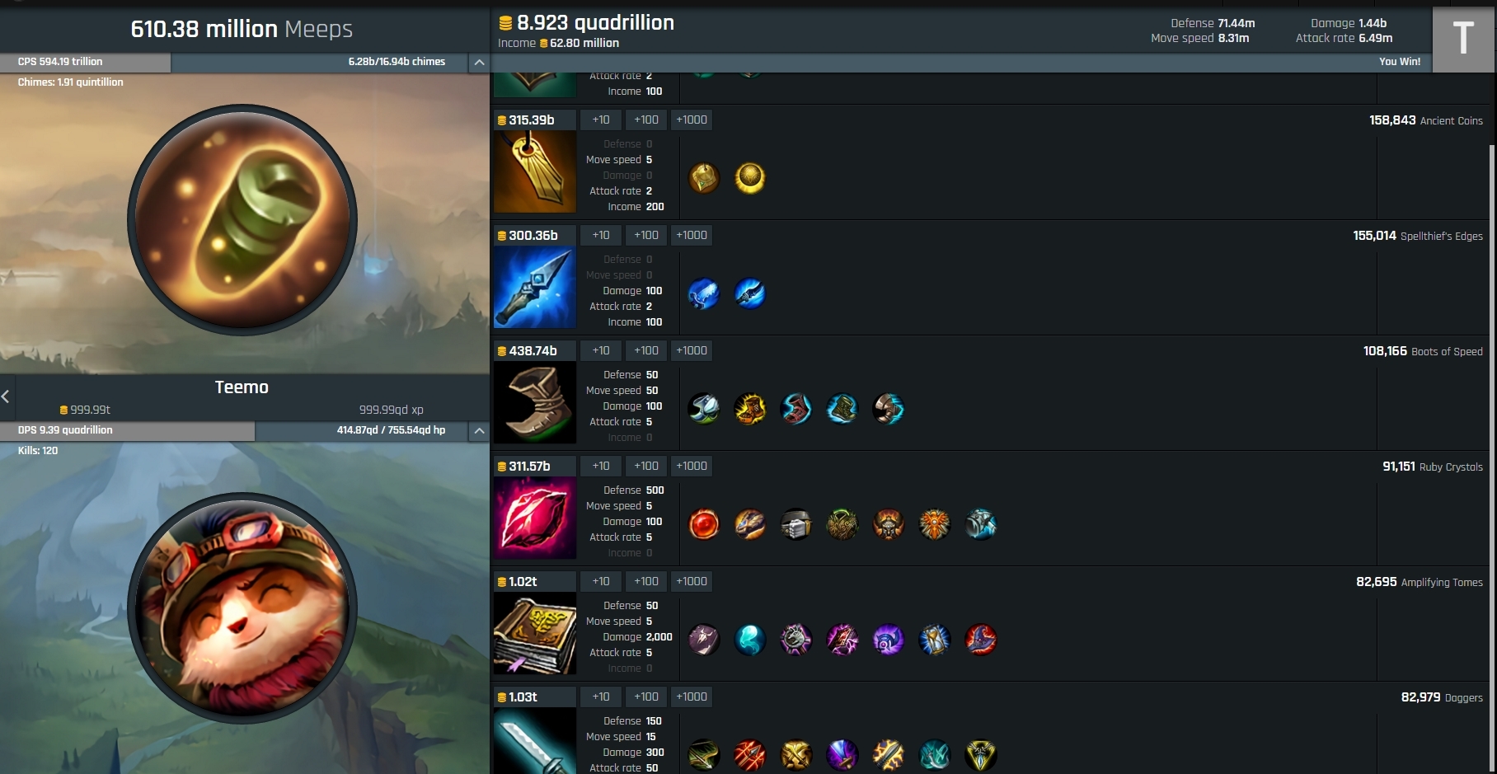This screenshot has height=774, width=1497.
Task: Go to previous monster with left arrow
Action: [6, 396]
